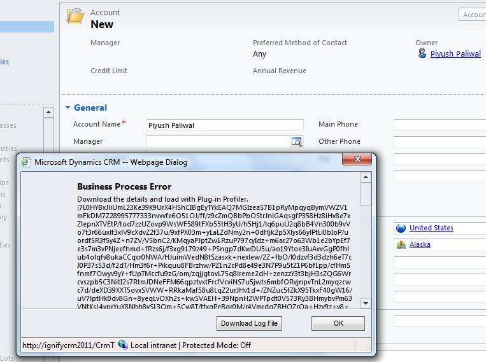
Task: Open the United States link
Action: tap(431, 228)
